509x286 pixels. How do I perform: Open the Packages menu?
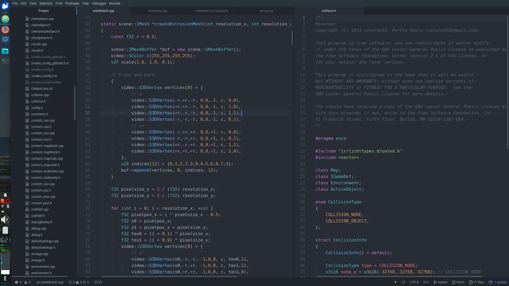[x=72, y=3]
